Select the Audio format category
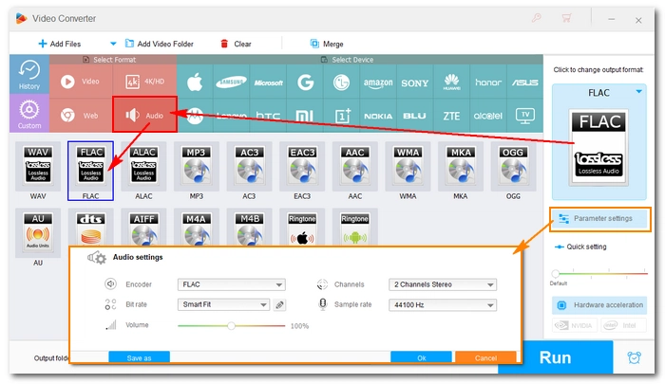 point(144,115)
